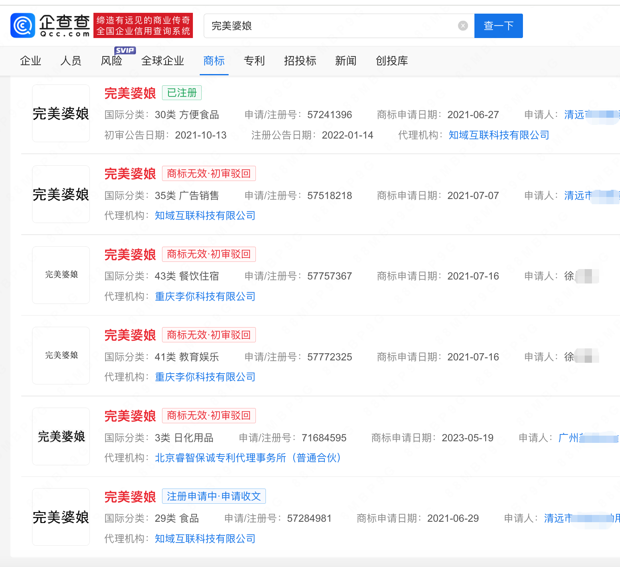The width and height of the screenshot is (620, 567).
Task: Click the application number 57772325
Action: click(330, 357)
